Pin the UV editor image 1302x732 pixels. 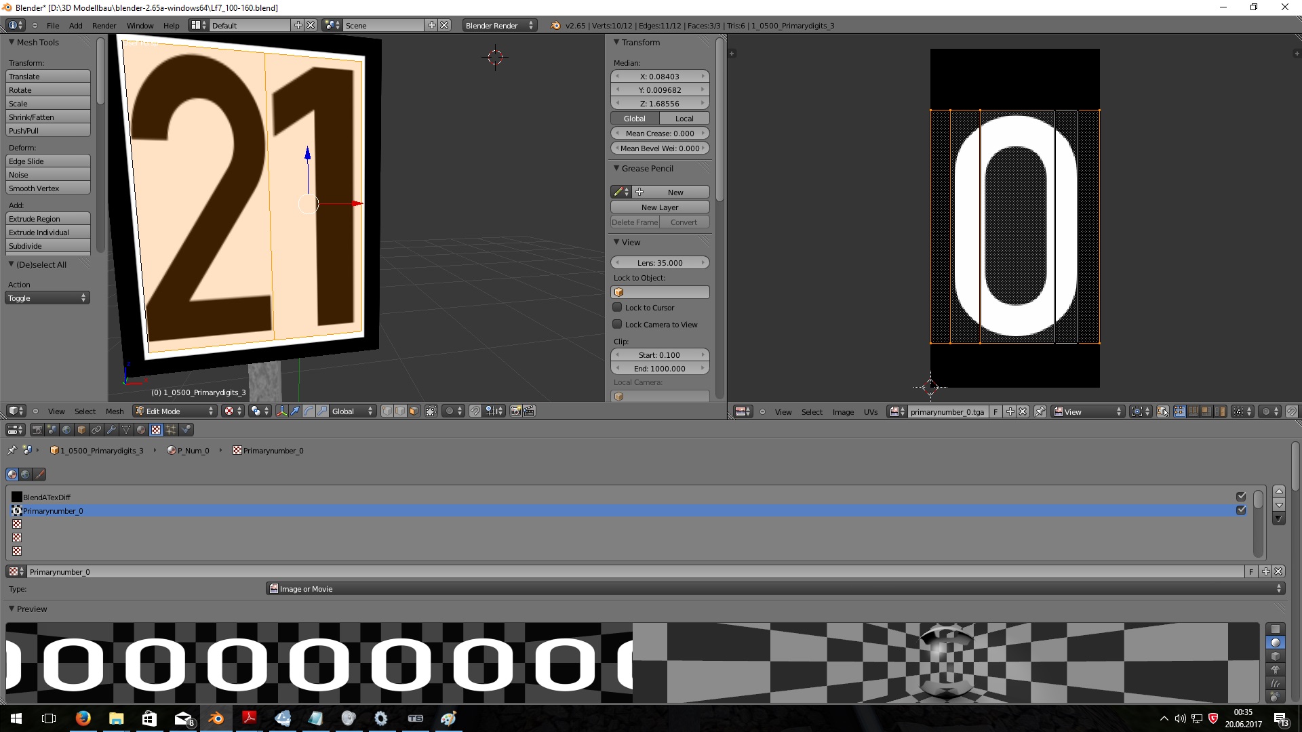1040,412
